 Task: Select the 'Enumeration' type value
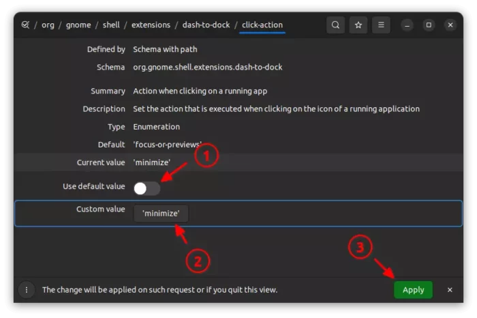[156, 127]
